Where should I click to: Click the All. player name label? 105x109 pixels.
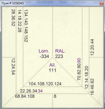click(x=53, y=65)
